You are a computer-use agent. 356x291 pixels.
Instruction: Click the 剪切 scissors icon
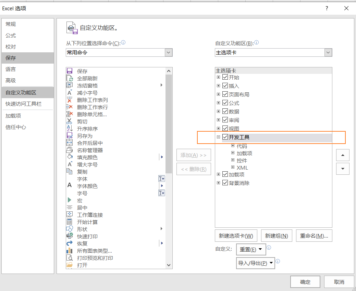[x=69, y=121]
